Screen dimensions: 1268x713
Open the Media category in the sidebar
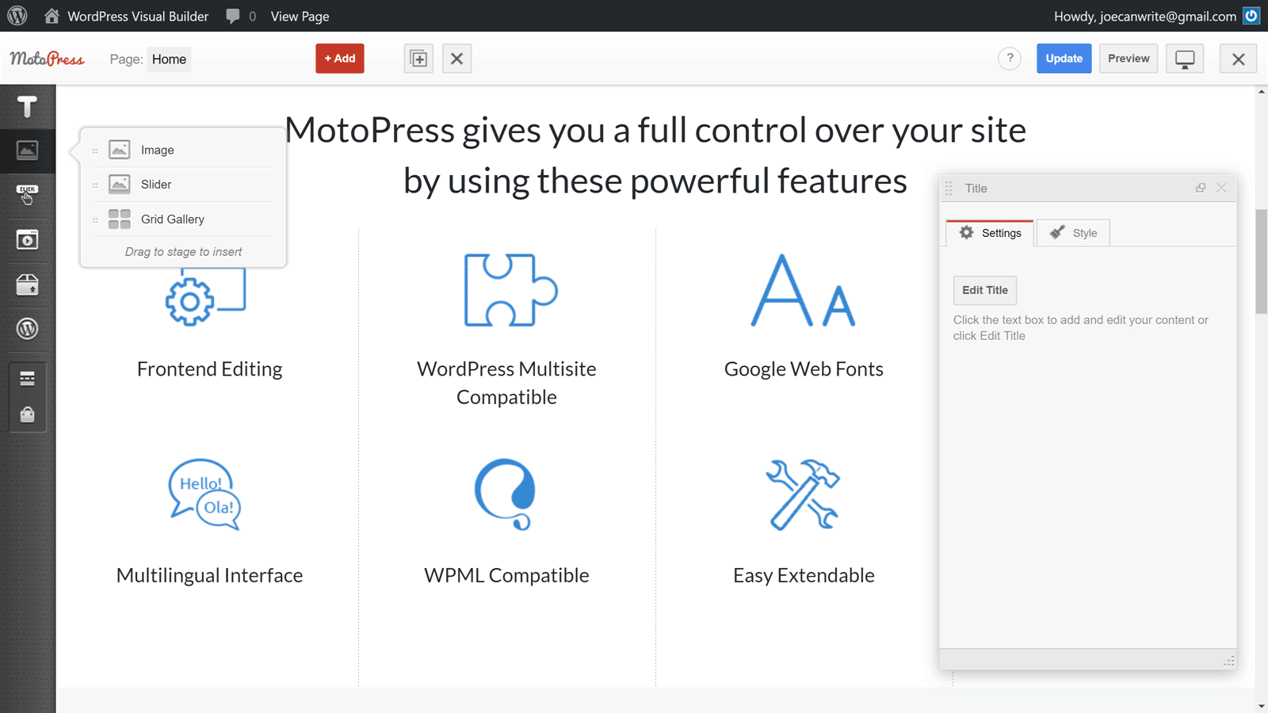(x=27, y=151)
